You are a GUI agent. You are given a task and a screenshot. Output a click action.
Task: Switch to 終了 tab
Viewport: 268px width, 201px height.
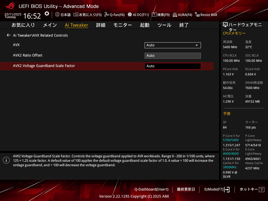pyautogui.click(x=184, y=25)
